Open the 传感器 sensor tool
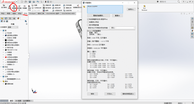 coord(25,7)
